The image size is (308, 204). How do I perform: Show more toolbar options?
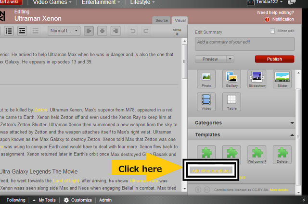pyautogui.click(x=177, y=32)
